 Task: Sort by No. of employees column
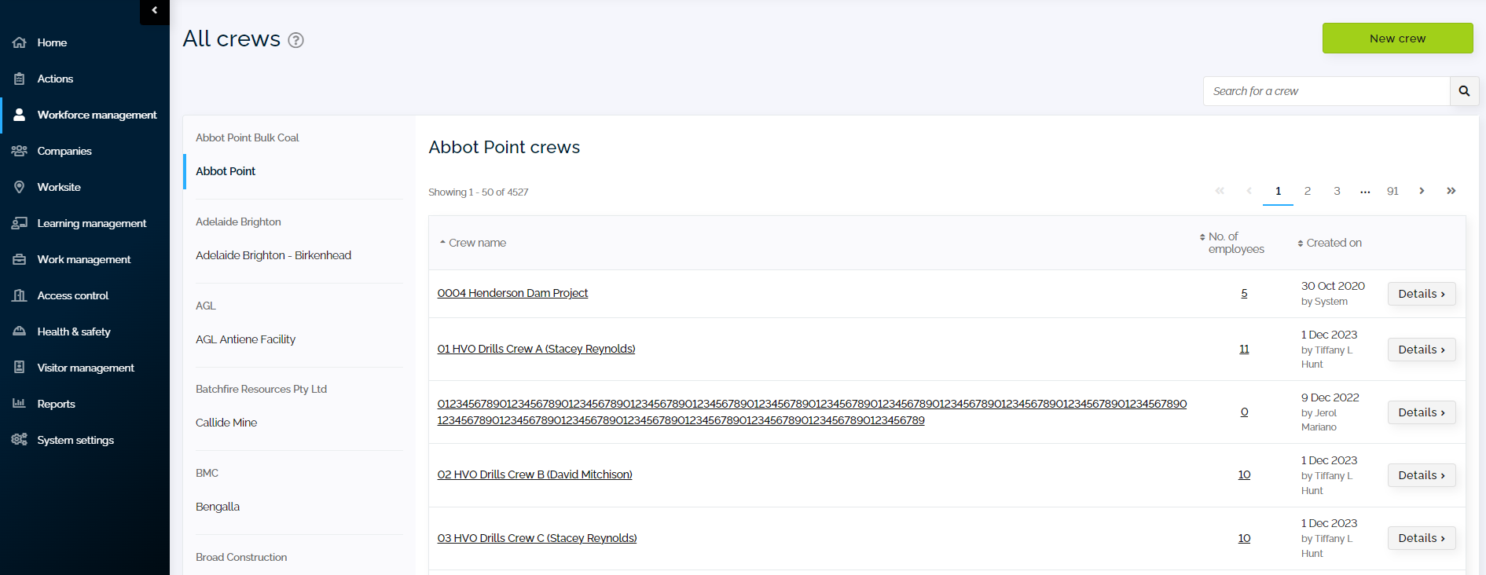click(1232, 243)
